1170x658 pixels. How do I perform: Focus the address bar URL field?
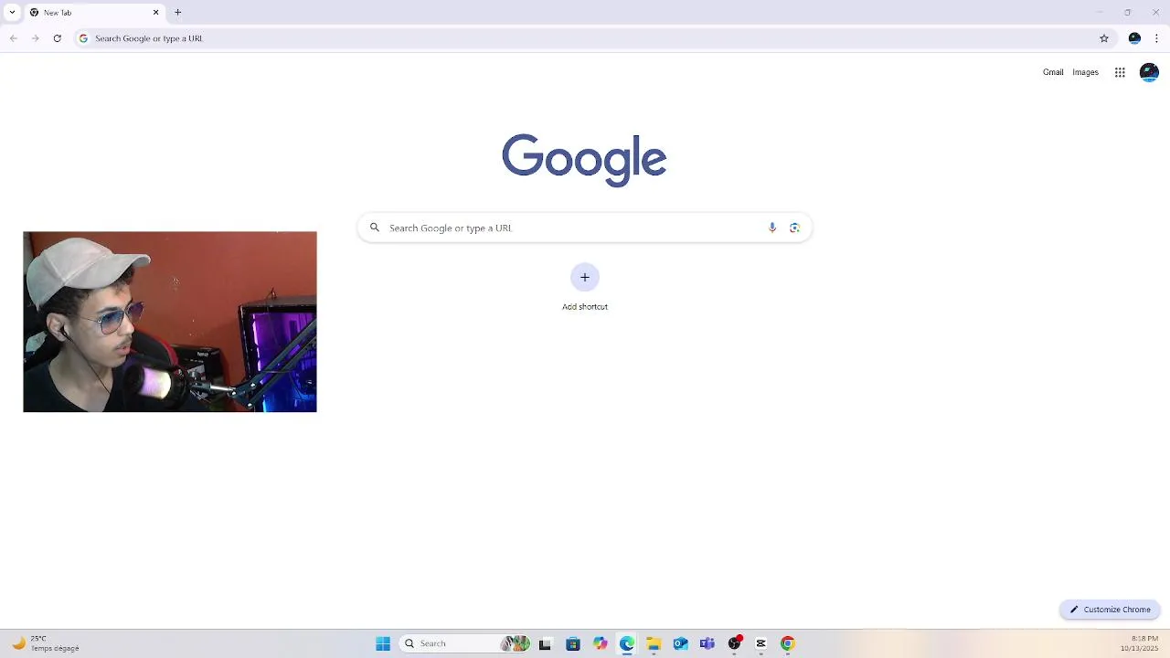point(585,38)
